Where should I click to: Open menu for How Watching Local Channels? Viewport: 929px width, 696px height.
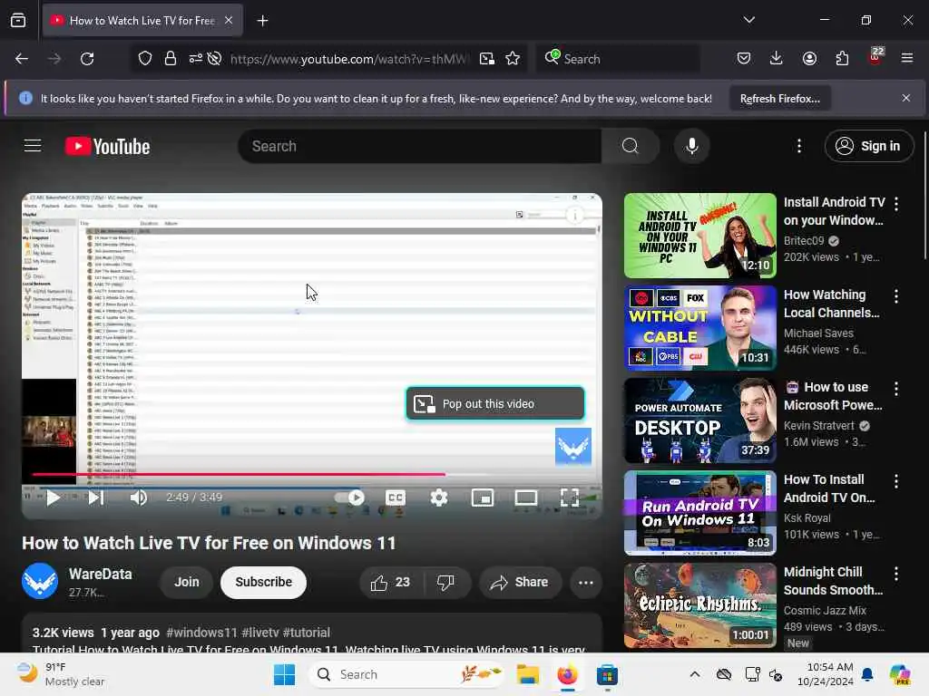895,296
